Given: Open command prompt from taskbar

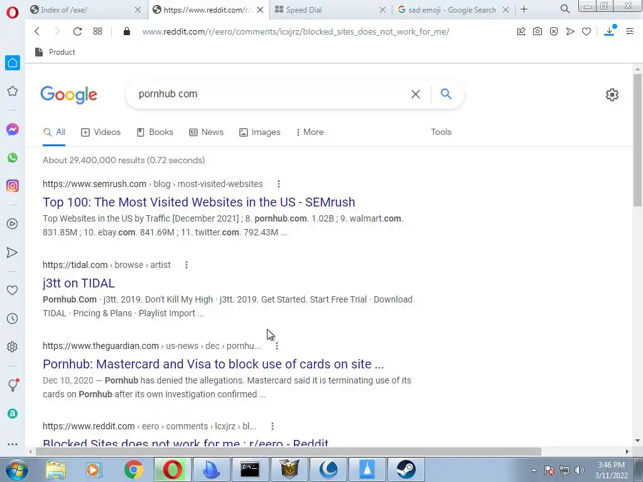Looking at the screenshot, I should click(x=250, y=469).
